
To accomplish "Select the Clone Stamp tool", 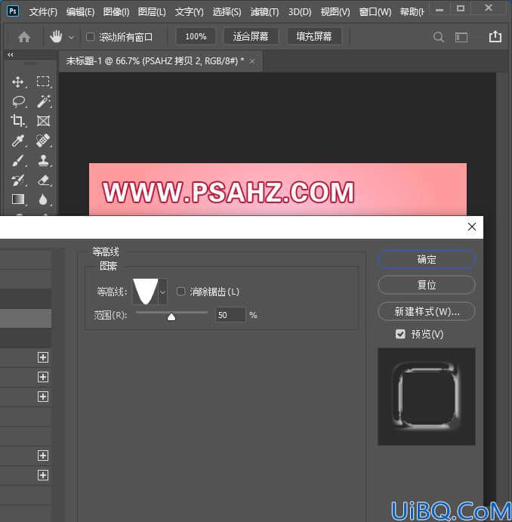I will (x=44, y=160).
